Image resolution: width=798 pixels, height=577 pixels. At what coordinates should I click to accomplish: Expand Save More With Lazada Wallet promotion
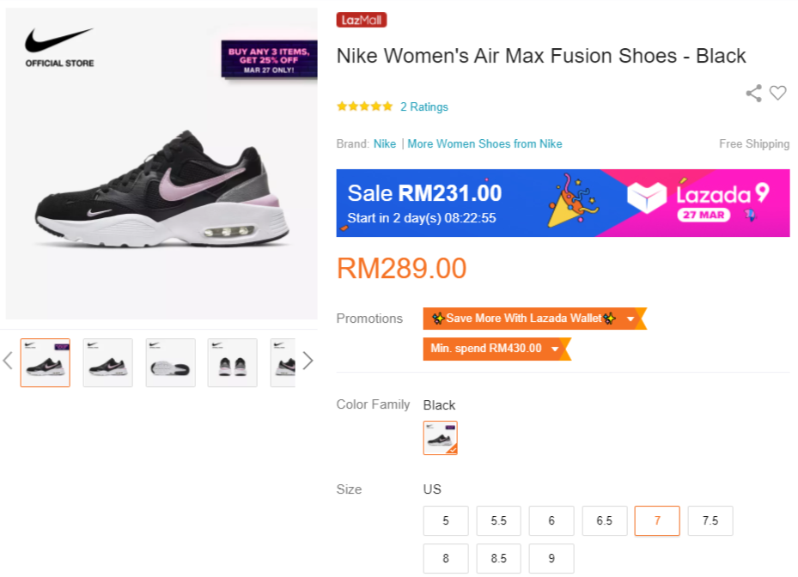pos(533,319)
